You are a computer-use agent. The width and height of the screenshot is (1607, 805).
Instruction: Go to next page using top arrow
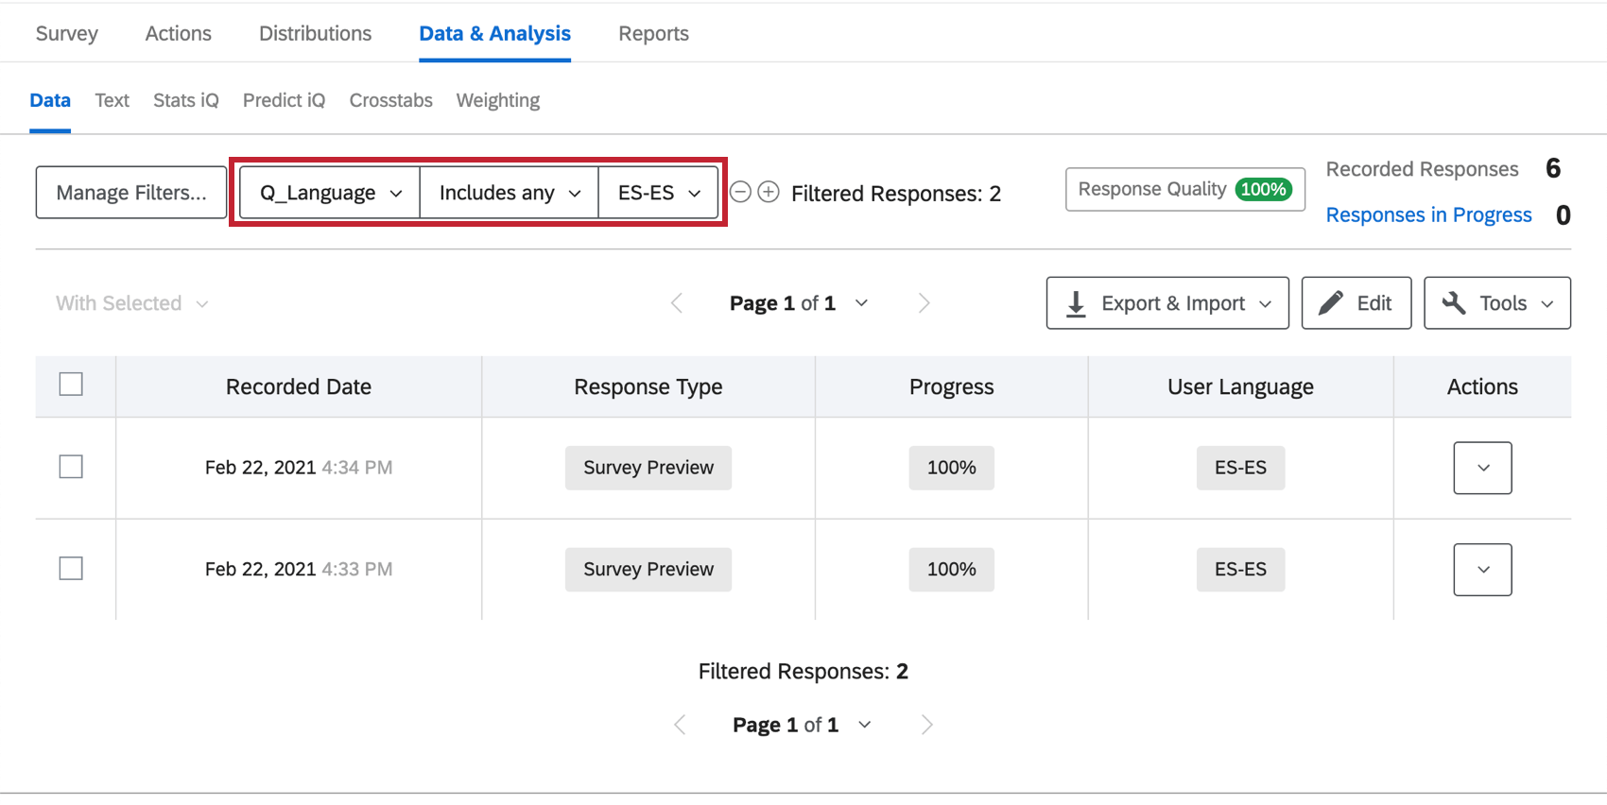(924, 303)
